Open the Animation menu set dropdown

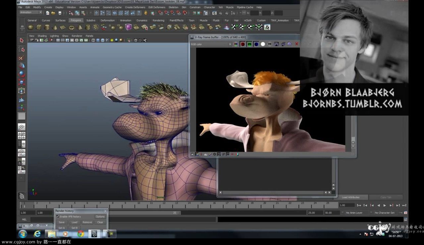31,13
